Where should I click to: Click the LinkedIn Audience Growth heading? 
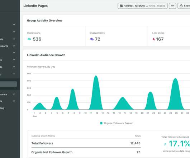point(46,55)
